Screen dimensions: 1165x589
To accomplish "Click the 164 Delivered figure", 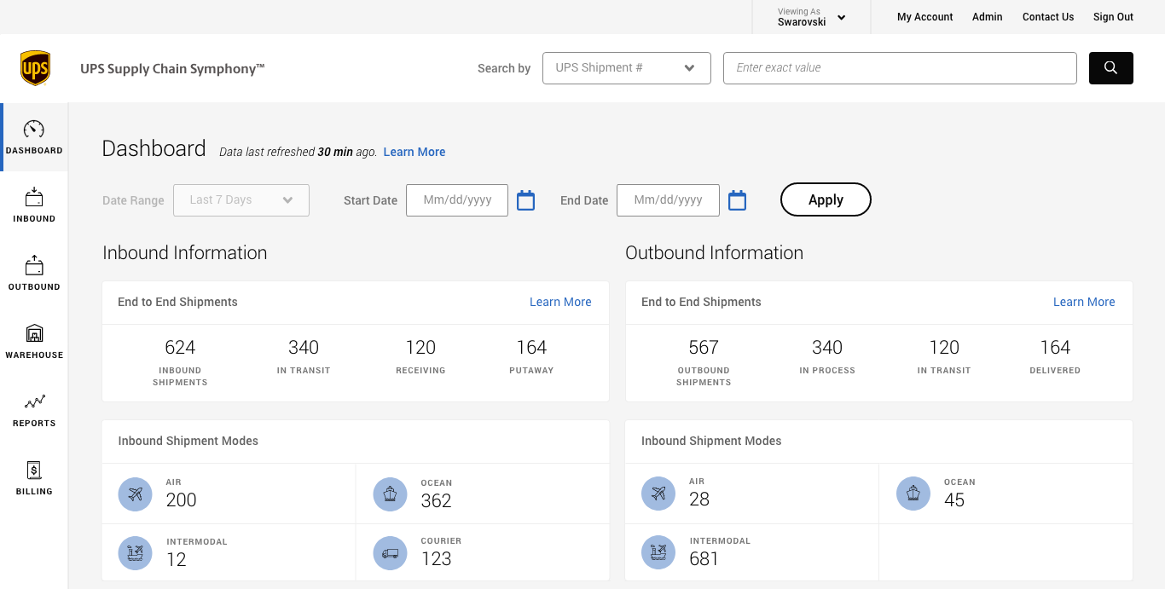I will pyautogui.click(x=1055, y=347).
